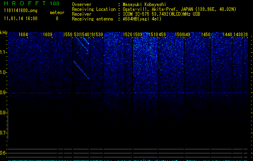Image resolution: width=253 pixels, height=161 pixels.
Task: Click the 0.6 kHz axis tick label
Action: tap(3, 153)
